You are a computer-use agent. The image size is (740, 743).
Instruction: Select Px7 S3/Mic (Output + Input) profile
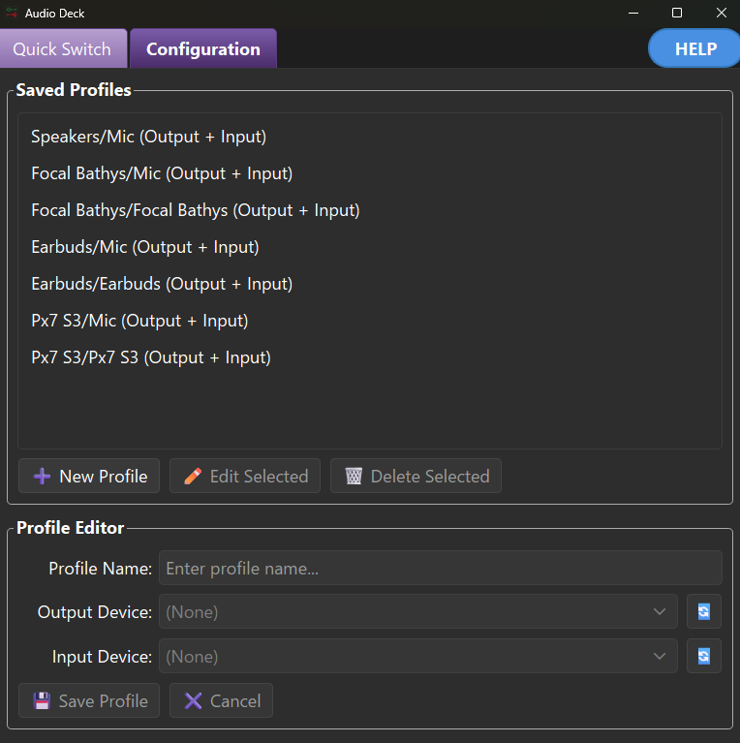pos(370,321)
